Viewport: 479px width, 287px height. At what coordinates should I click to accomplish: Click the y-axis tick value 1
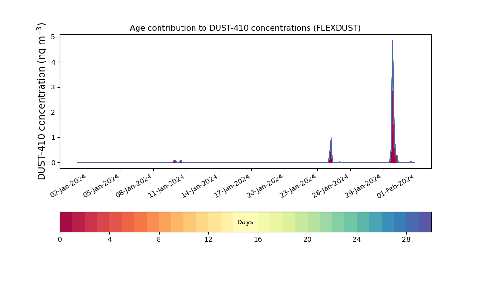pyautogui.click(x=53, y=138)
